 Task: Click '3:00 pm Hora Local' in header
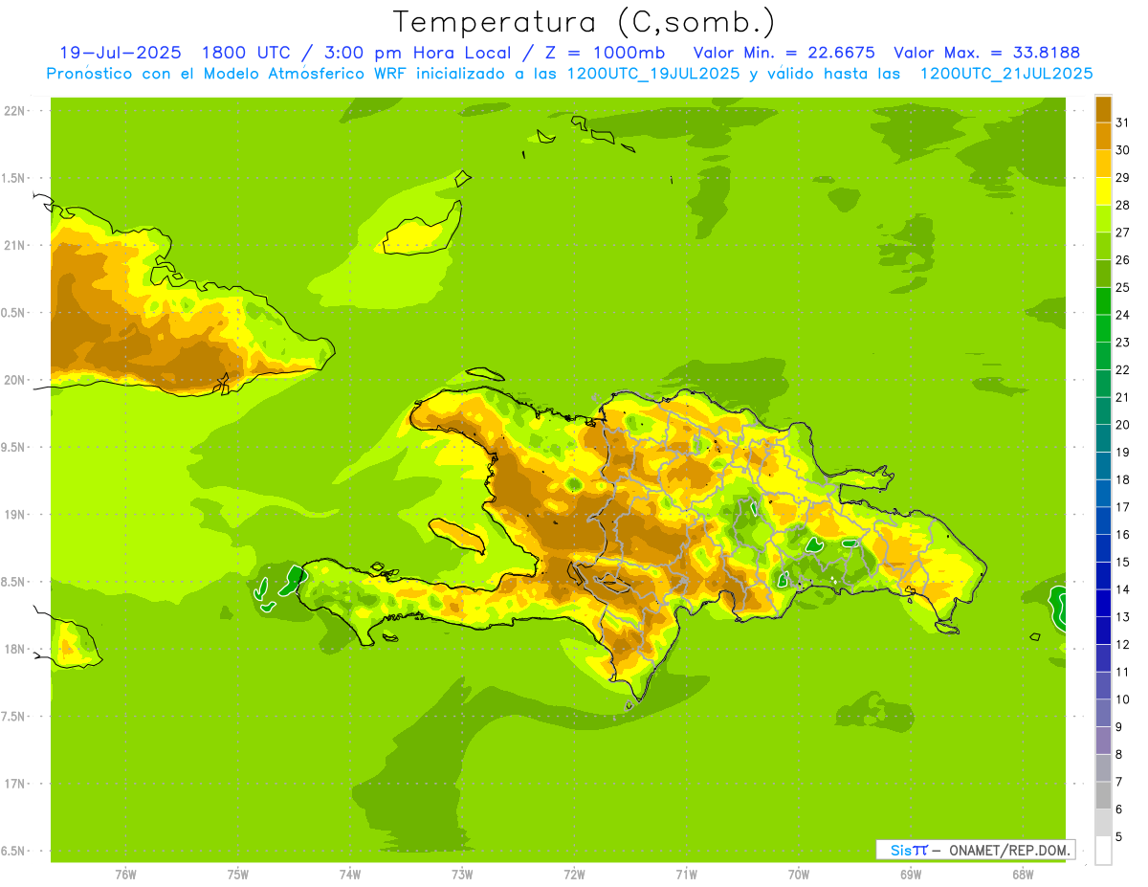point(418,53)
